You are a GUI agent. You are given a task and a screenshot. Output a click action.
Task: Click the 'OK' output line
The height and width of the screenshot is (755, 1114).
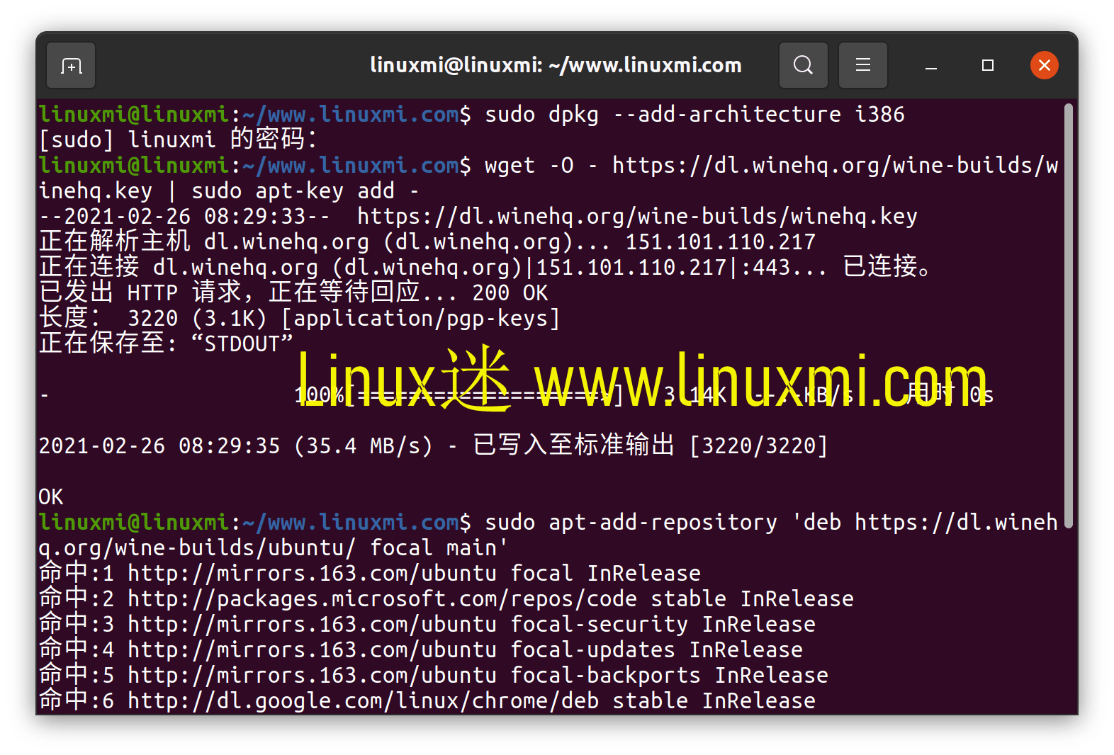pos(51,497)
